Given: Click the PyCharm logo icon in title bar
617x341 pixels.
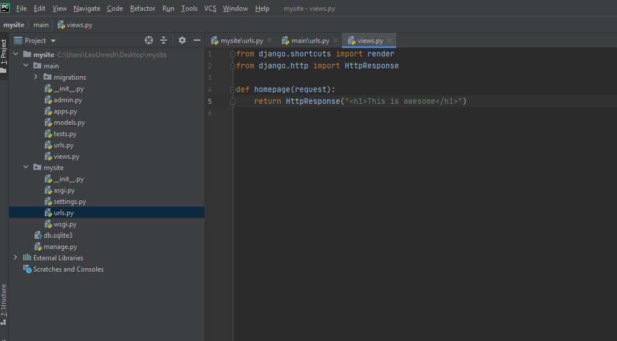Looking at the screenshot, I should pos(6,8).
